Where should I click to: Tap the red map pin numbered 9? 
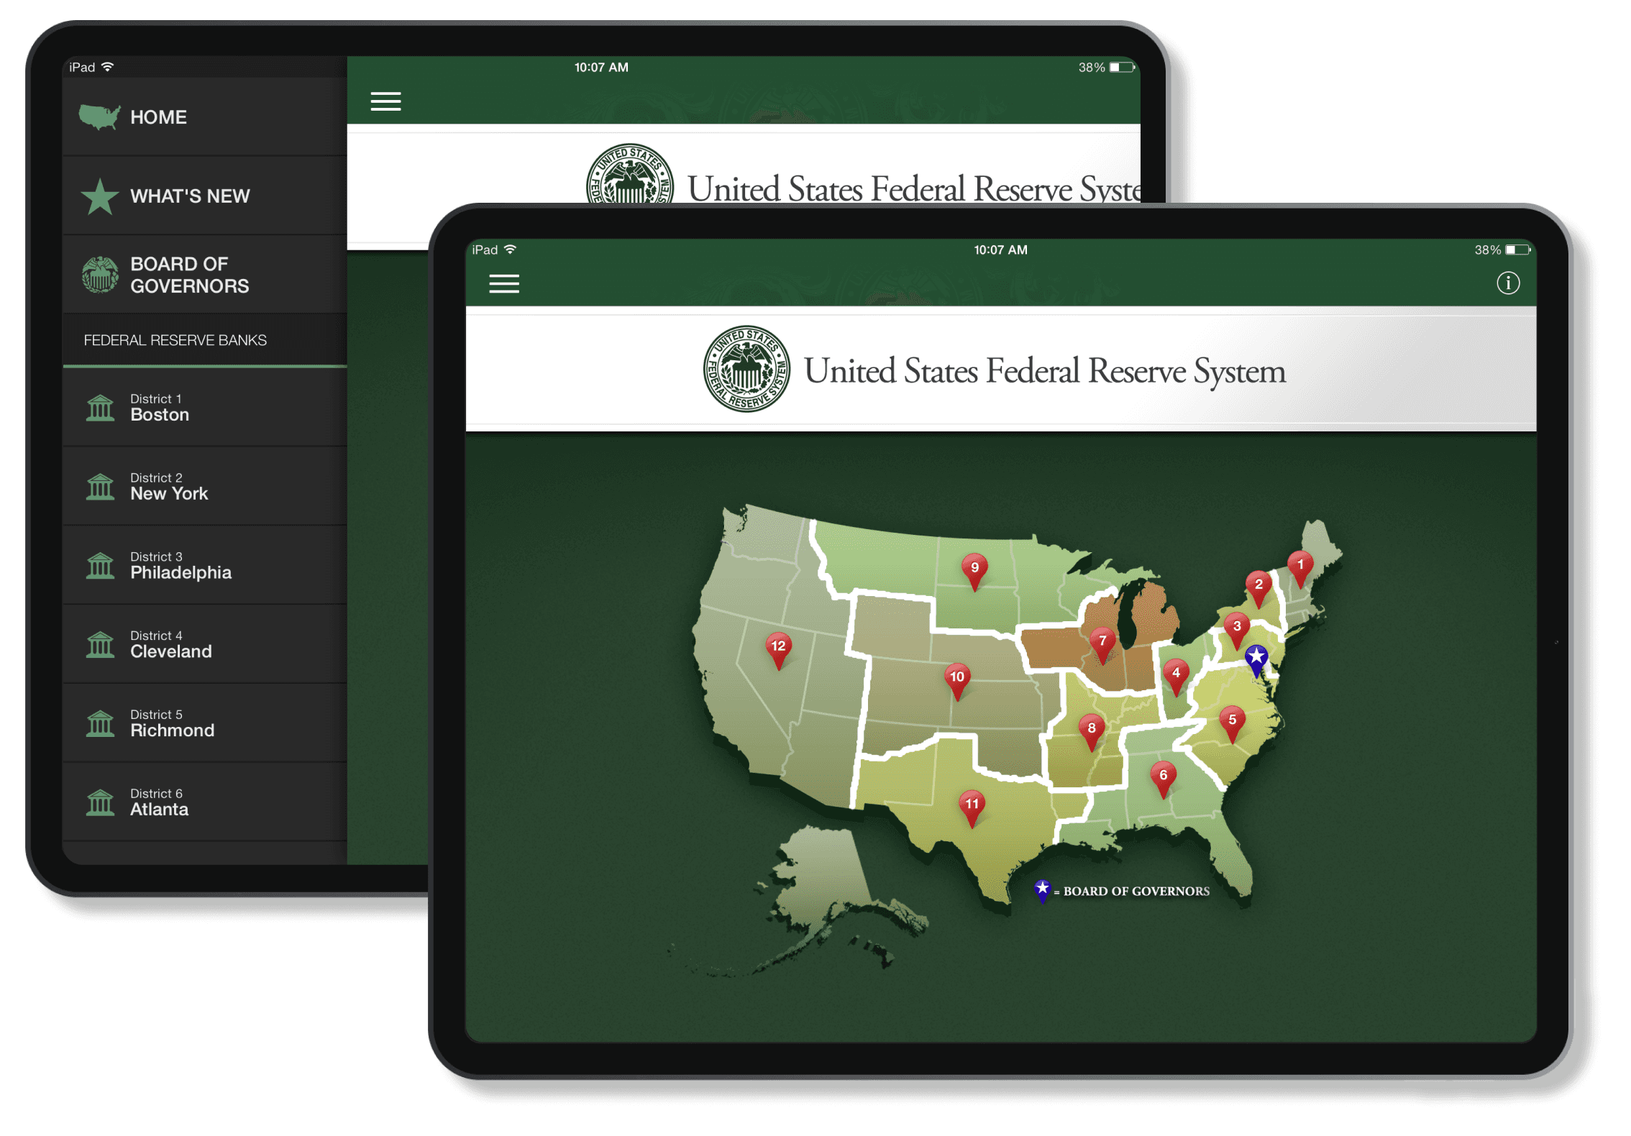(974, 568)
